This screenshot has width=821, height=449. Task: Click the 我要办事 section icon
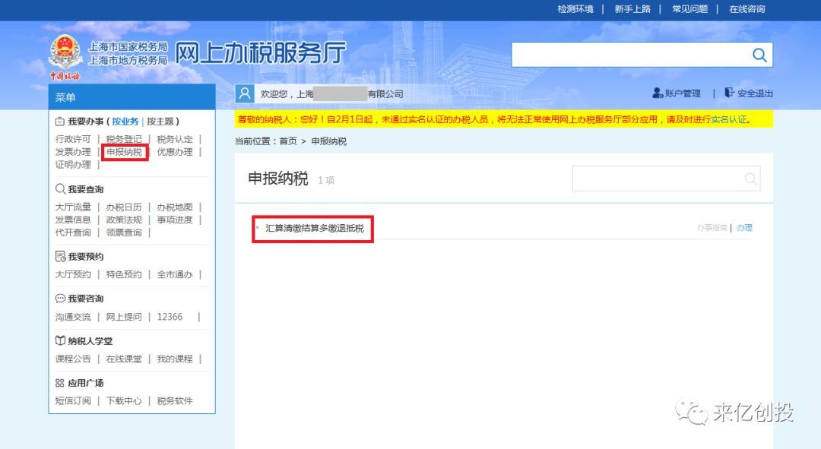pyautogui.click(x=60, y=122)
